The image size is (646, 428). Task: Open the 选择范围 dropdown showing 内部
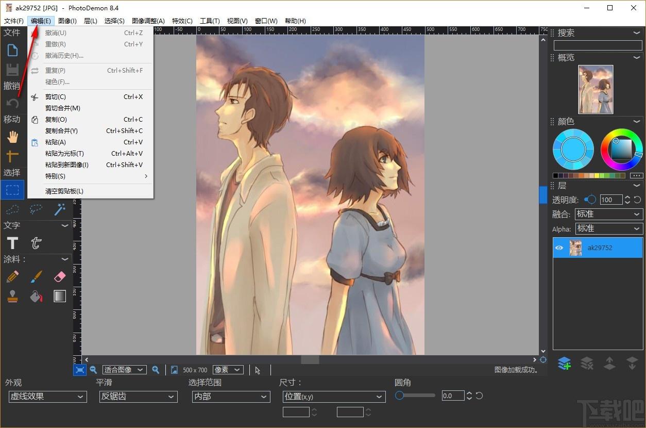coord(231,397)
